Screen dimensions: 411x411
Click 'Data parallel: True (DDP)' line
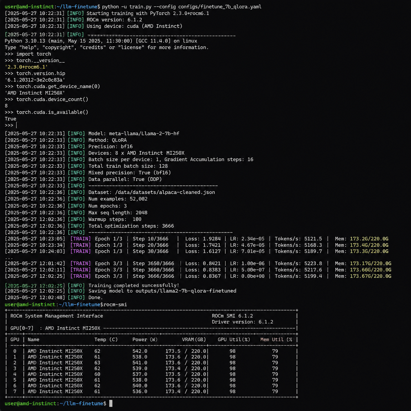point(125,179)
